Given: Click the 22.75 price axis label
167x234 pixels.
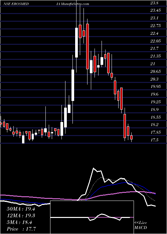Looking at the screenshot, I should pos(155,26).
